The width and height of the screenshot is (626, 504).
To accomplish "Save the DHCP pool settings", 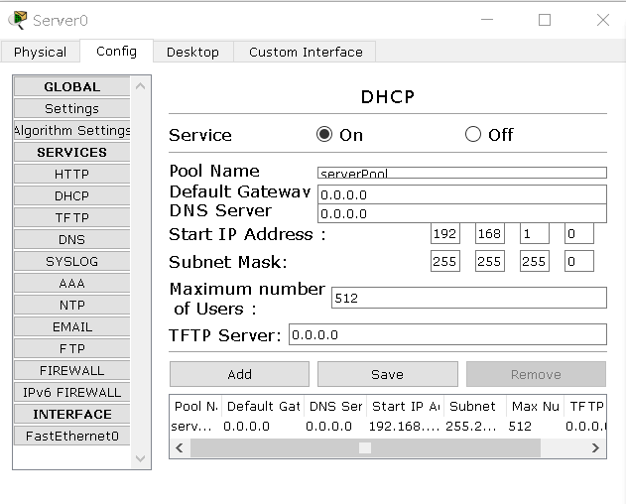I will pyautogui.click(x=387, y=374).
